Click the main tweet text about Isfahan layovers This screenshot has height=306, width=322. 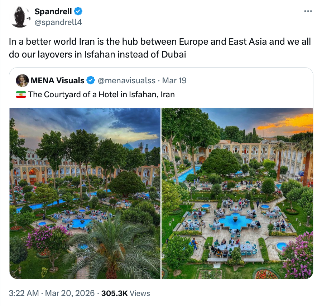click(x=160, y=48)
